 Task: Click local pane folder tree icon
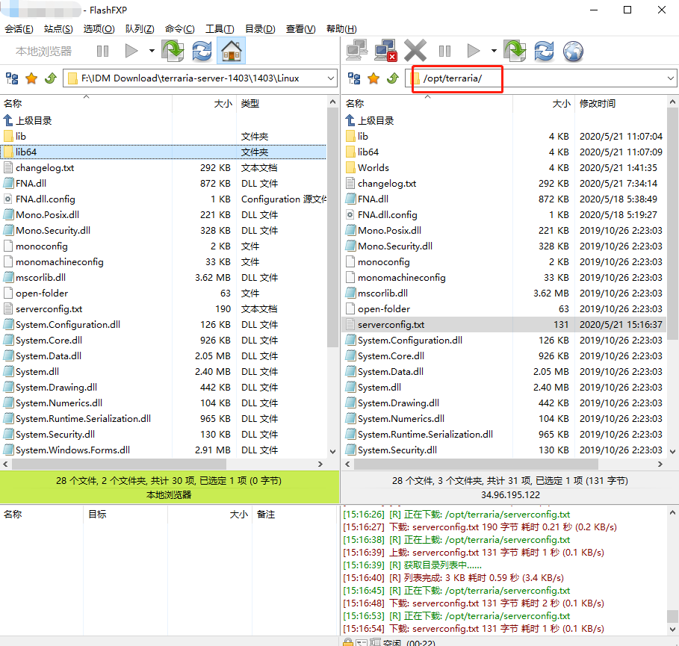tap(12, 78)
